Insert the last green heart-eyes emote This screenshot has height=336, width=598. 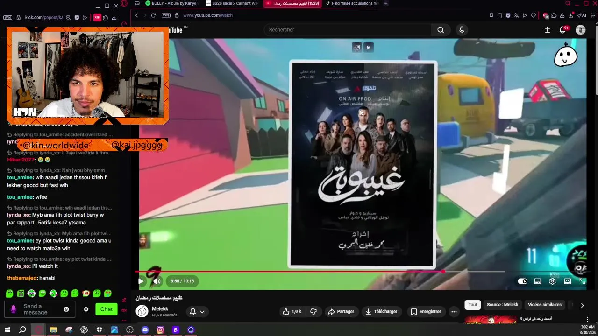click(x=108, y=294)
